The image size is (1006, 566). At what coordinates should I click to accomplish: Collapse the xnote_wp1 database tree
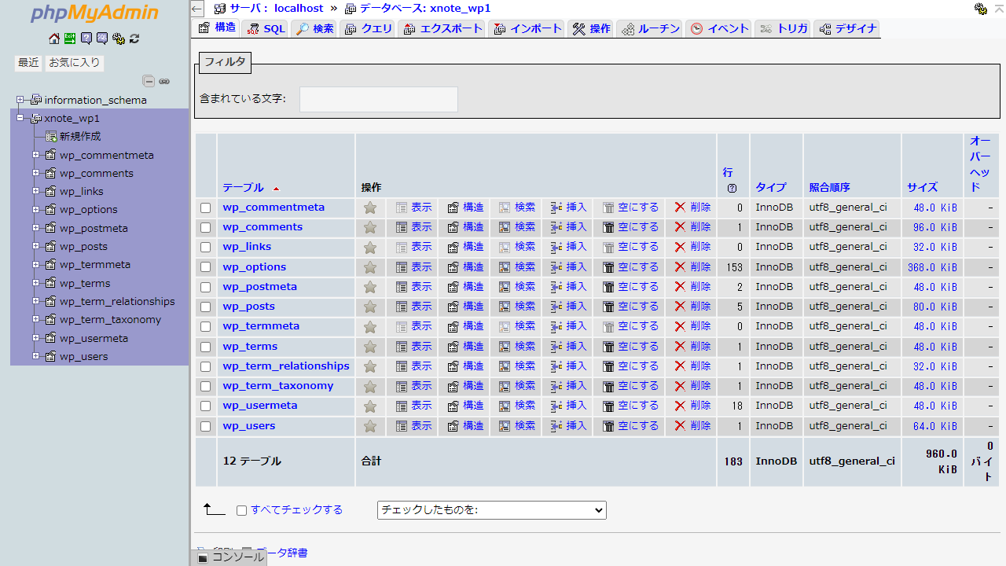pyautogui.click(x=20, y=118)
